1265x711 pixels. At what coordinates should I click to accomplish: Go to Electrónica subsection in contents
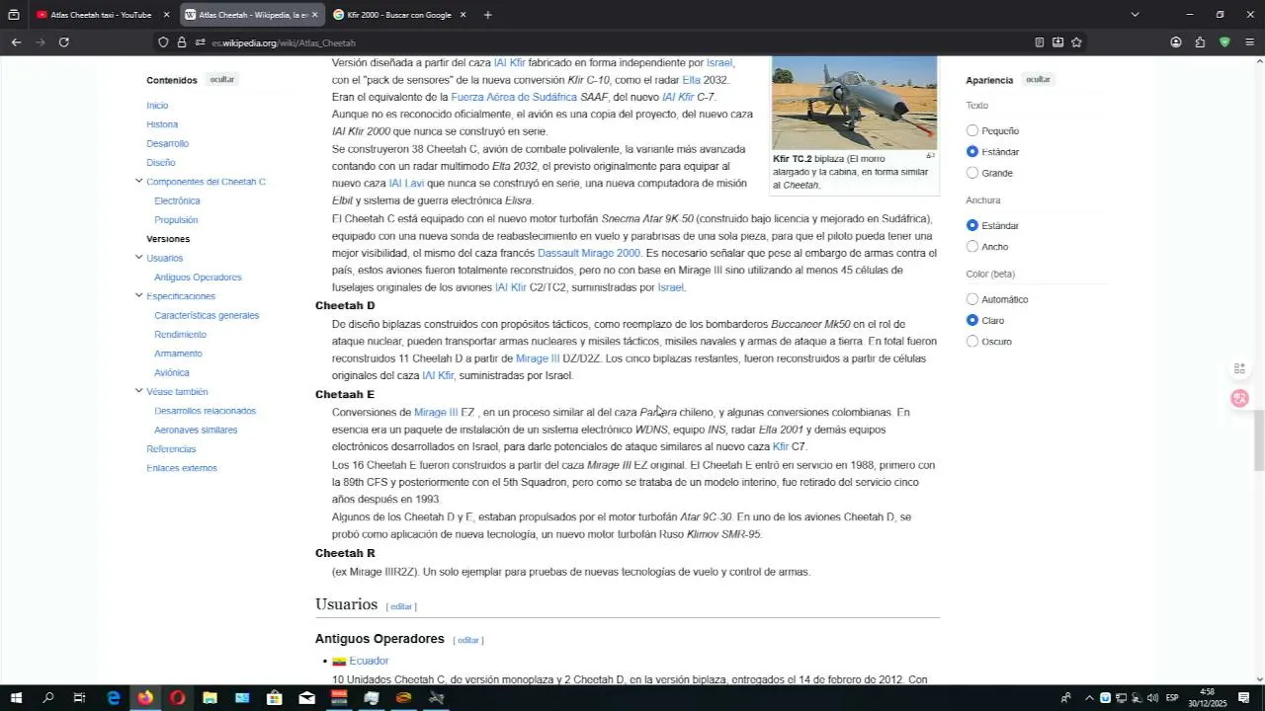177,200
